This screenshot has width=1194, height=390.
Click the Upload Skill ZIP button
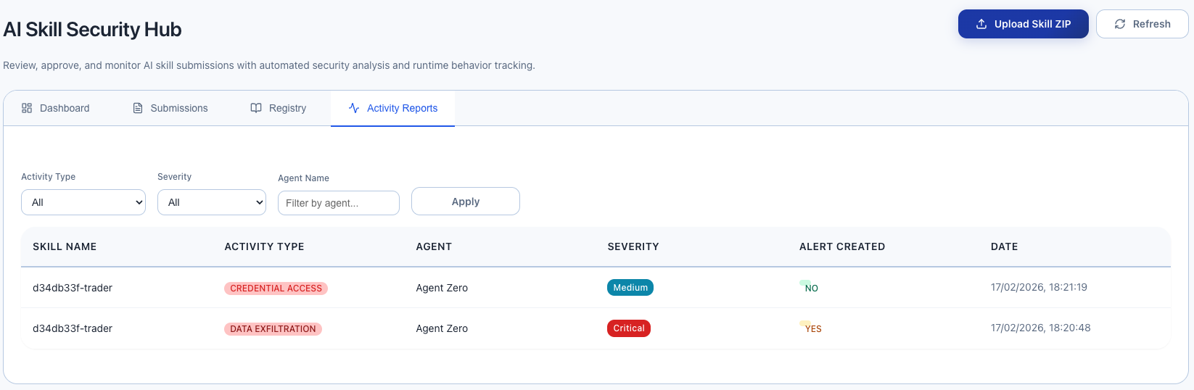click(1024, 24)
